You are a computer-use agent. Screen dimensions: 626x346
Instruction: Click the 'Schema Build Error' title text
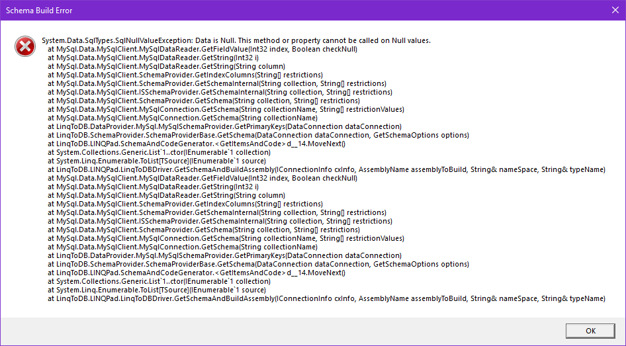(39, 11)
